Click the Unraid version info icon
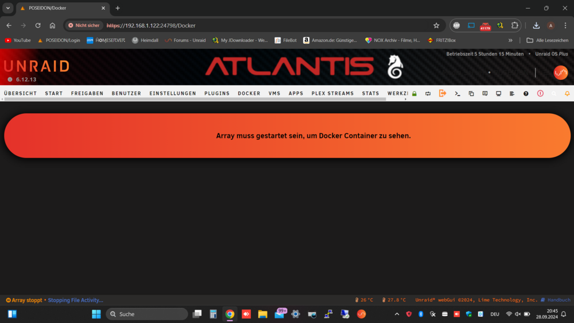Viewport: 574px width, 323px height. click(x=10, y=79)
